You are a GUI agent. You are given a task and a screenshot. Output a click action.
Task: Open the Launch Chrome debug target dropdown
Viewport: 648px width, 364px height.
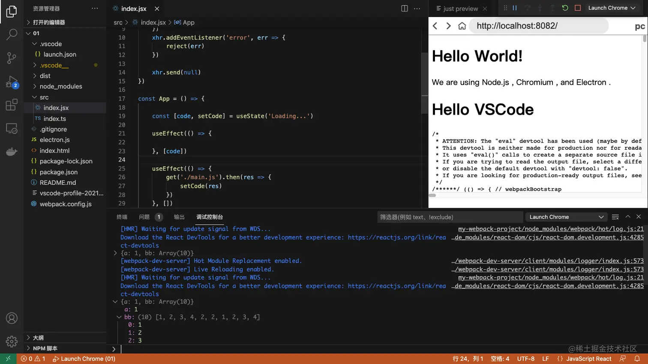[612, 8]
